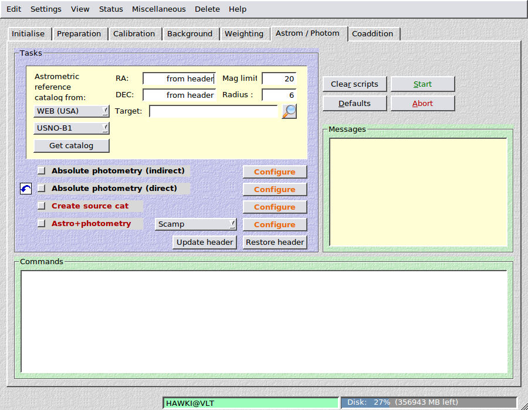Viewport: 528px width, 410px height.
Task: Switch to the Coaddition tab
Action: point(373,34)
